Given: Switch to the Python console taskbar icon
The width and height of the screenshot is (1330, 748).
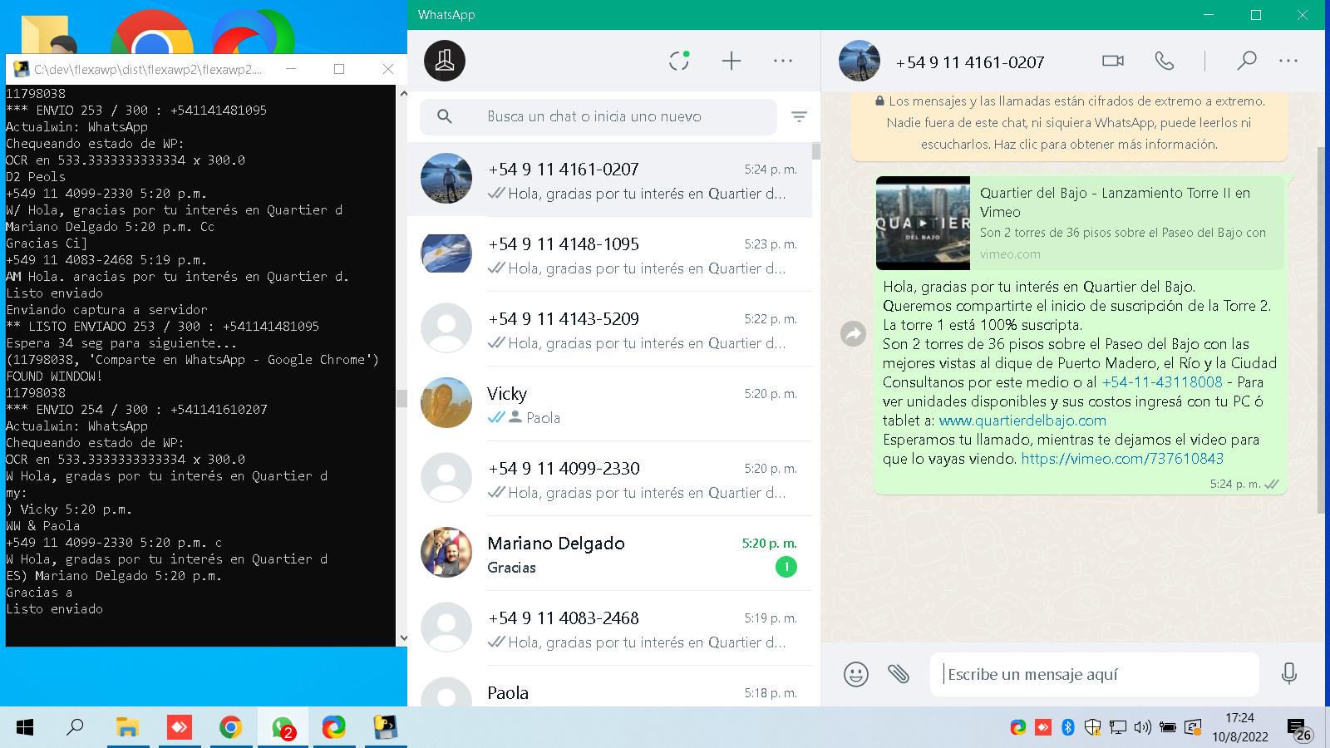Looking at the screenshot, I should click(385, 728).
